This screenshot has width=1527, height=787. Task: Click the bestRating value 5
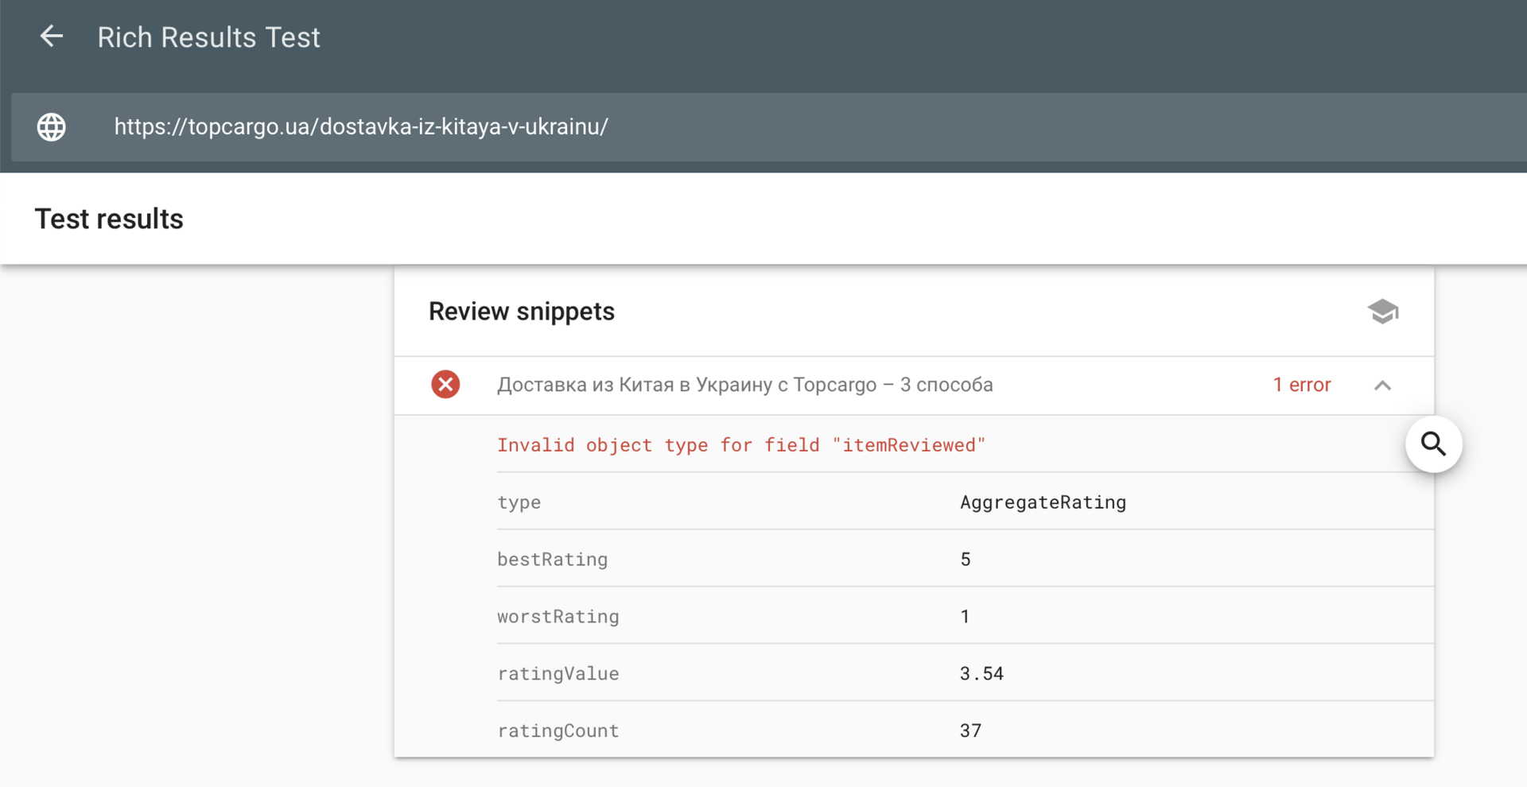[x=966, y=560]
